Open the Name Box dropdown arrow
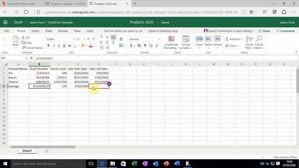 pos(26,58)
